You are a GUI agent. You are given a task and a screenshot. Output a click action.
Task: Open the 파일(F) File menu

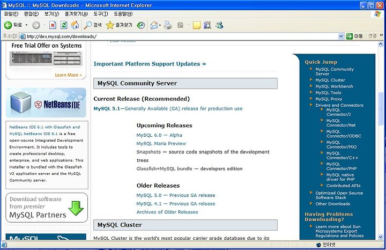tap(11, 14)
